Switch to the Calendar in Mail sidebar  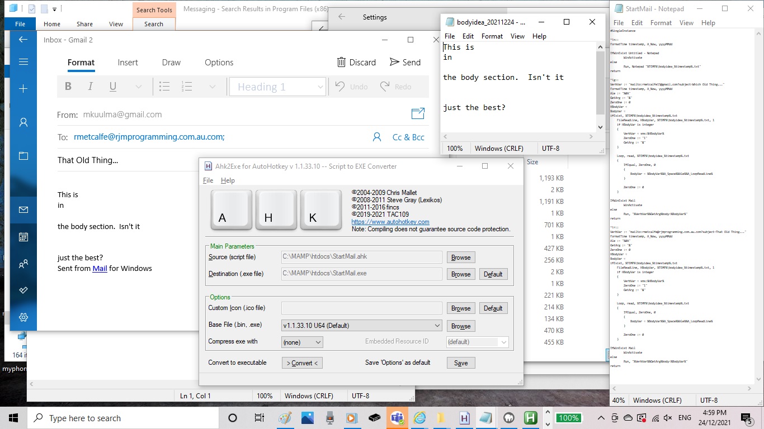[23, 236]
